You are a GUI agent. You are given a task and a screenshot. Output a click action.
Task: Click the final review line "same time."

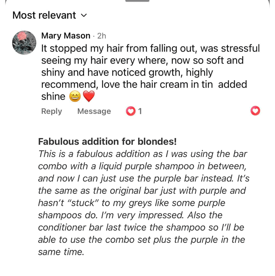(x=61, y=252)
